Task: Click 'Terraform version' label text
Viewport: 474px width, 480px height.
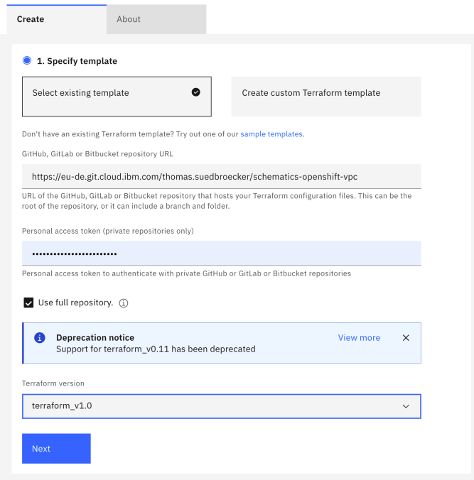Action: pyautogui.click(x=53, y=383)
